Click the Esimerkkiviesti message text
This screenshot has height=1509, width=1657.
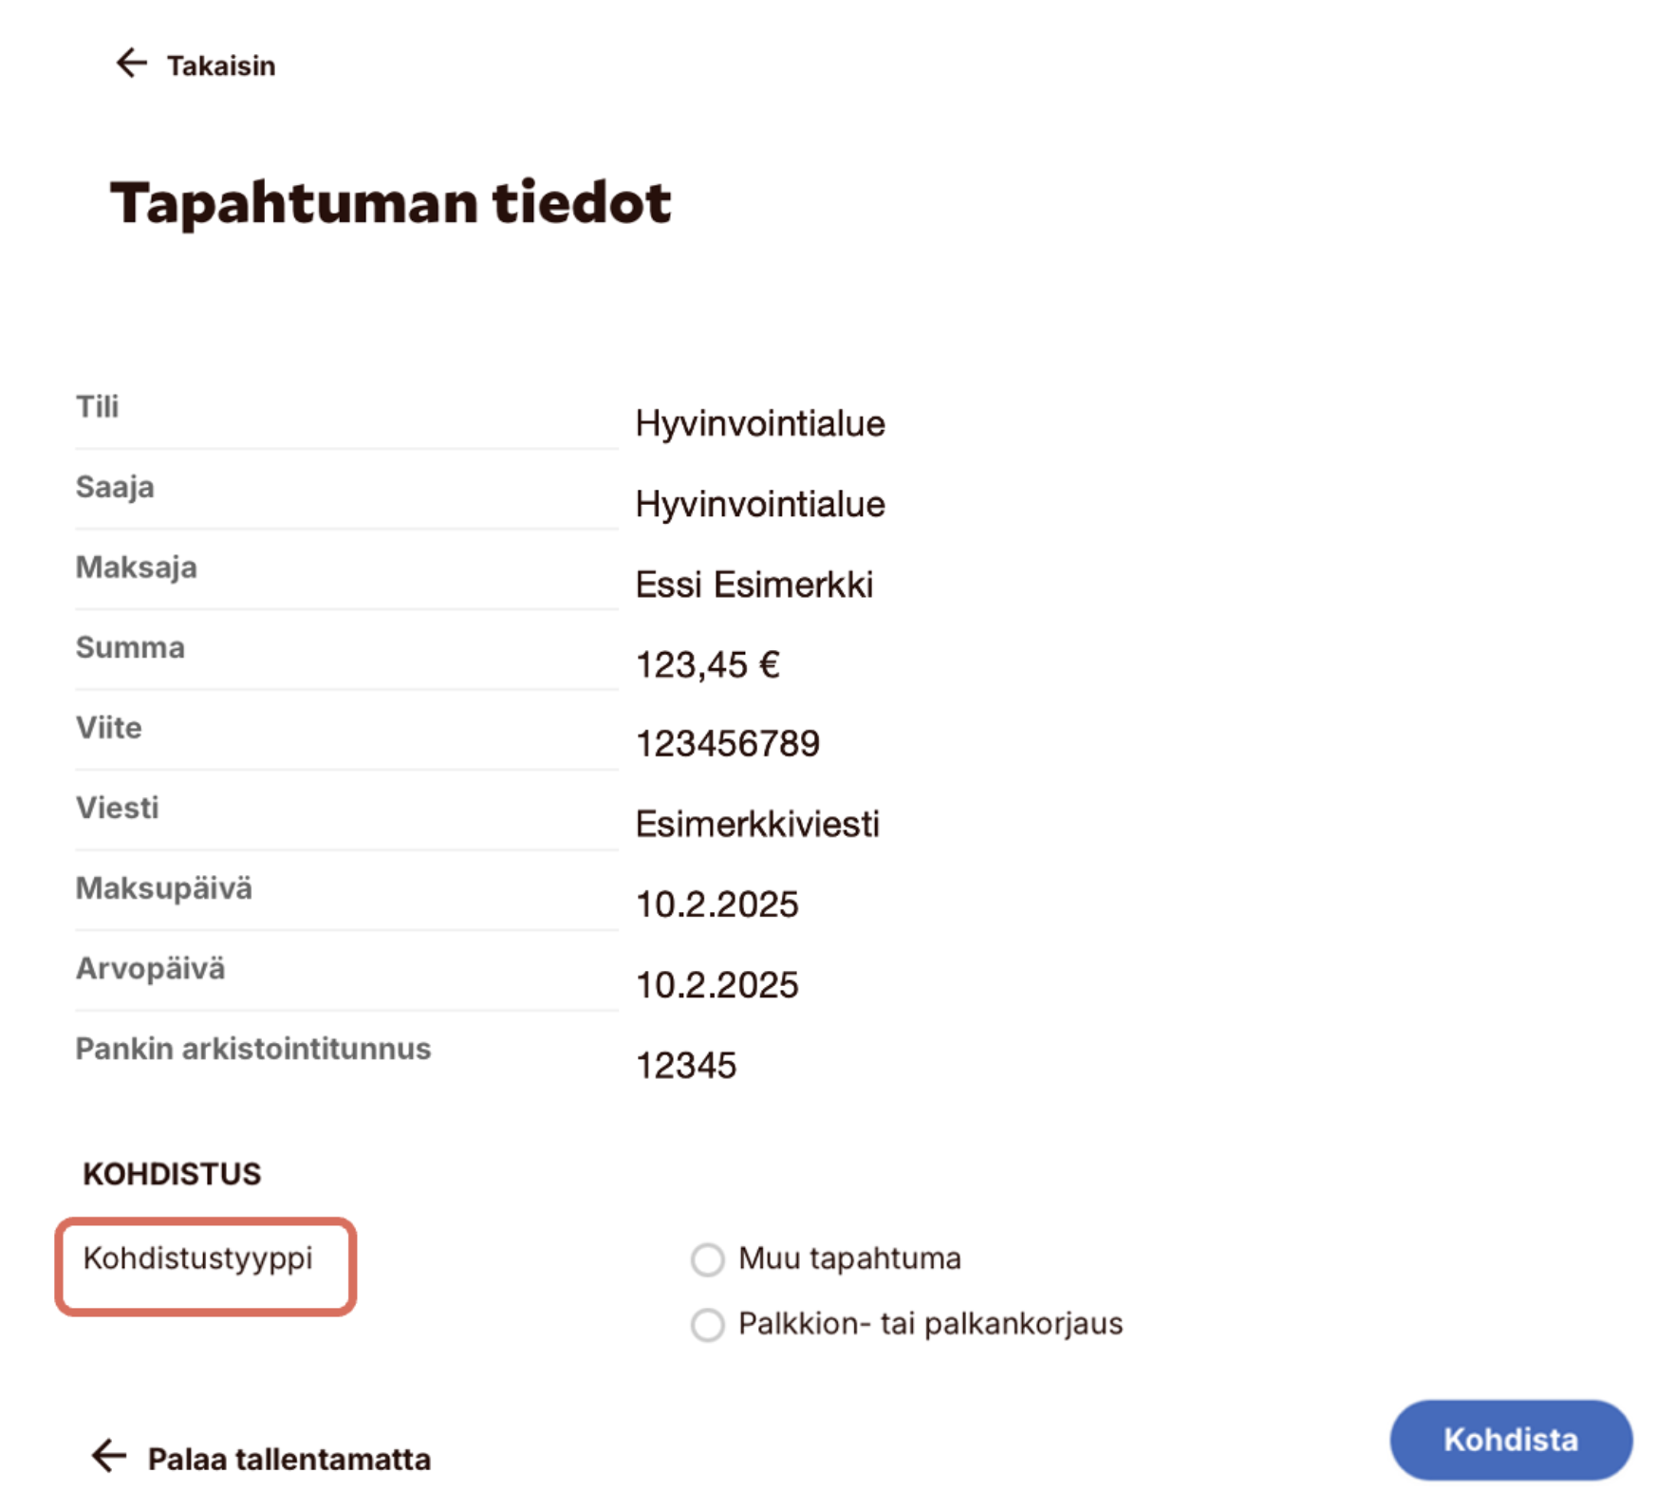756,824
